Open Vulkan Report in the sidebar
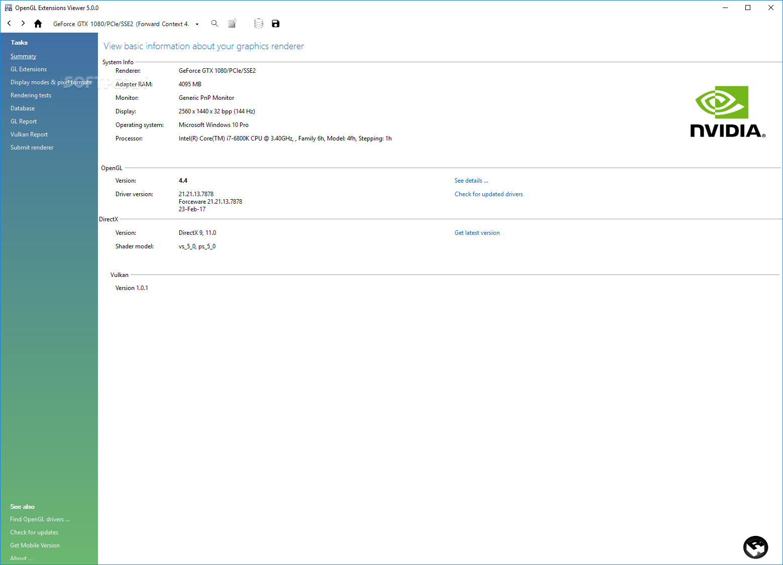Screen dimensions: 783x565 (x=29, y=134)
